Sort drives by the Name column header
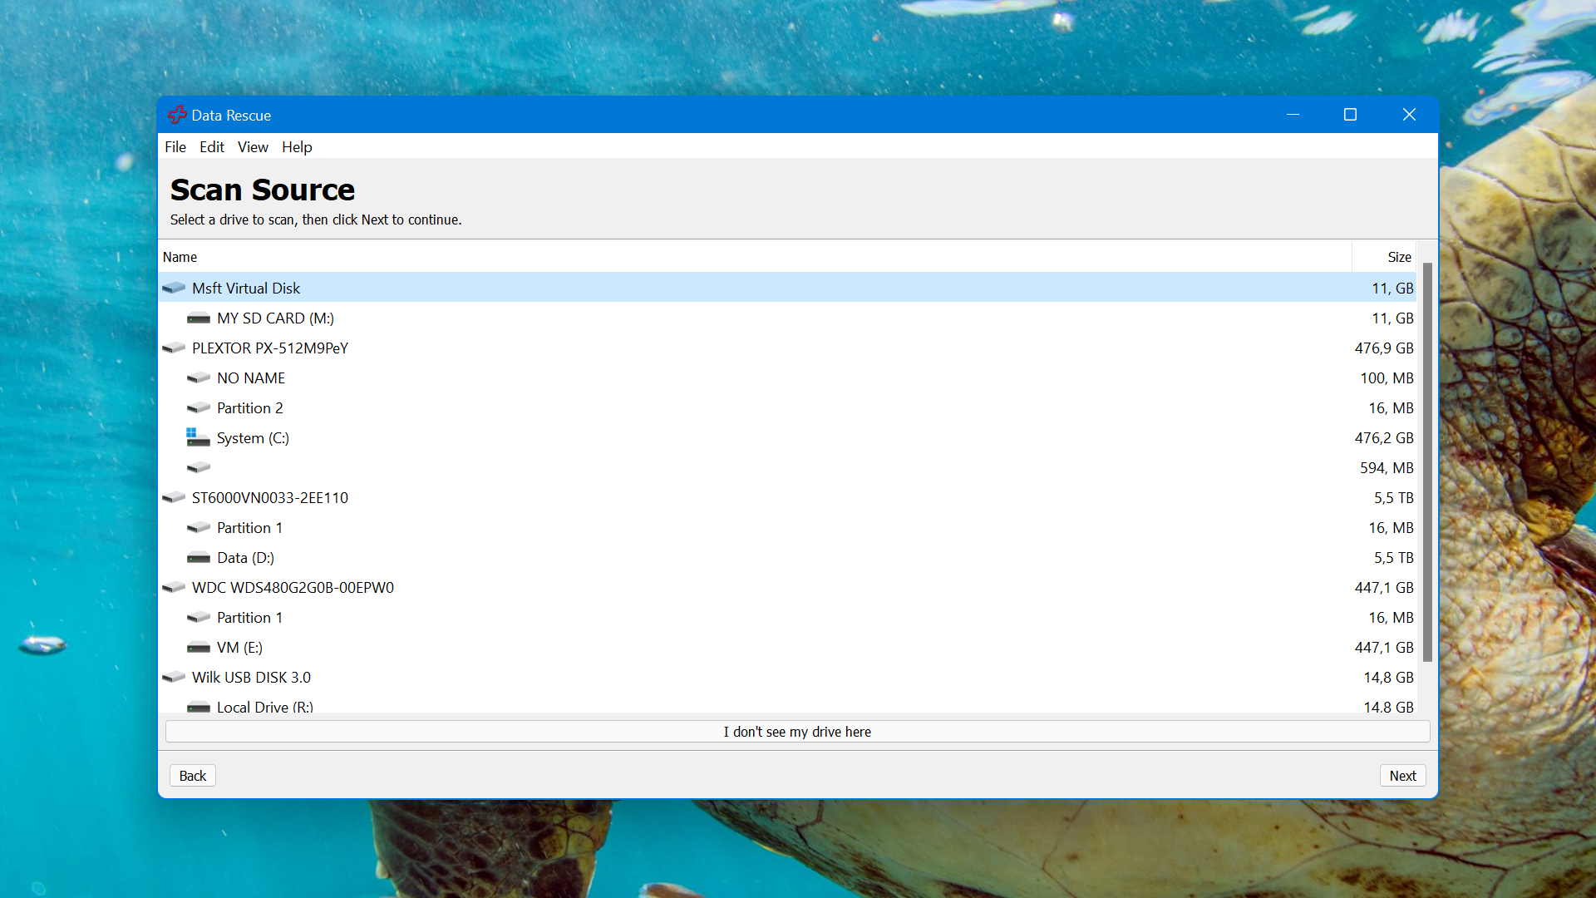This screenshot has width=1596, height=898. click(x=755, y=257)
